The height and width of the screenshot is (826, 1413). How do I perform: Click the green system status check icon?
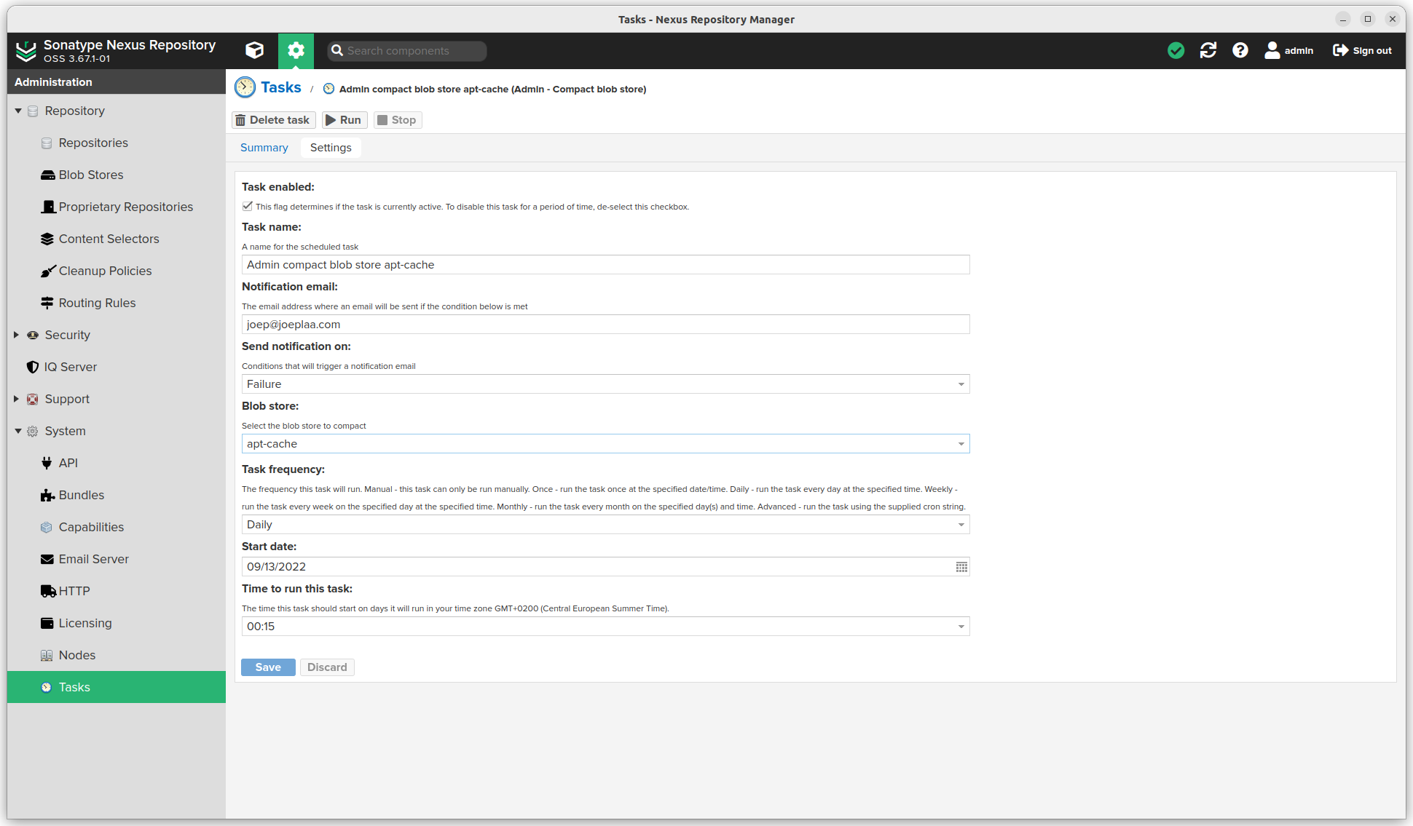tap(1176, 50)
